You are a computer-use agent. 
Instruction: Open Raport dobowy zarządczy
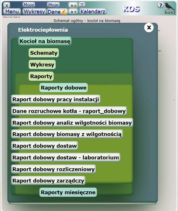tap(48, 180)
